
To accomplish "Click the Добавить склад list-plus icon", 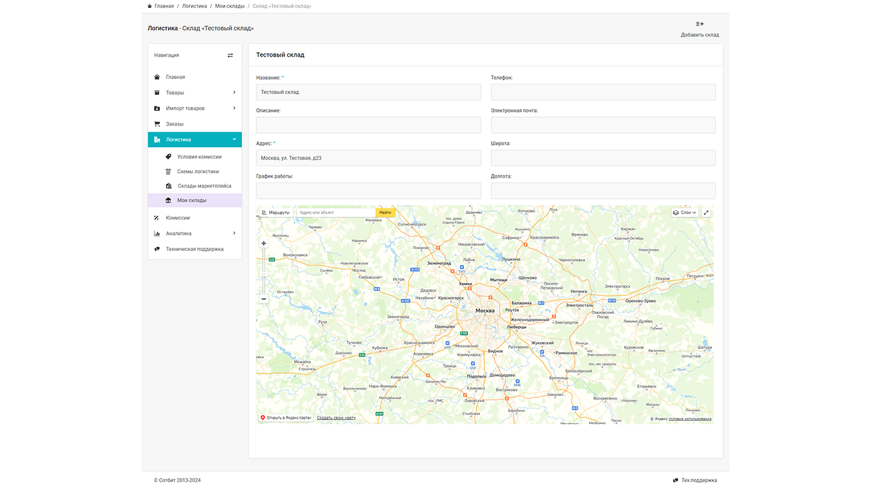I will [700, 24].
